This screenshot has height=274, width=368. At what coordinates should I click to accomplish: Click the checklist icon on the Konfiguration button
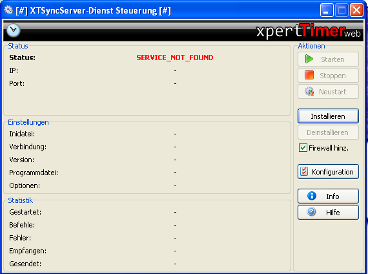304,171
